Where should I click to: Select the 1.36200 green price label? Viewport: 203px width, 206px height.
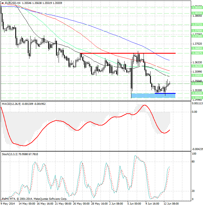coord(197,66)
